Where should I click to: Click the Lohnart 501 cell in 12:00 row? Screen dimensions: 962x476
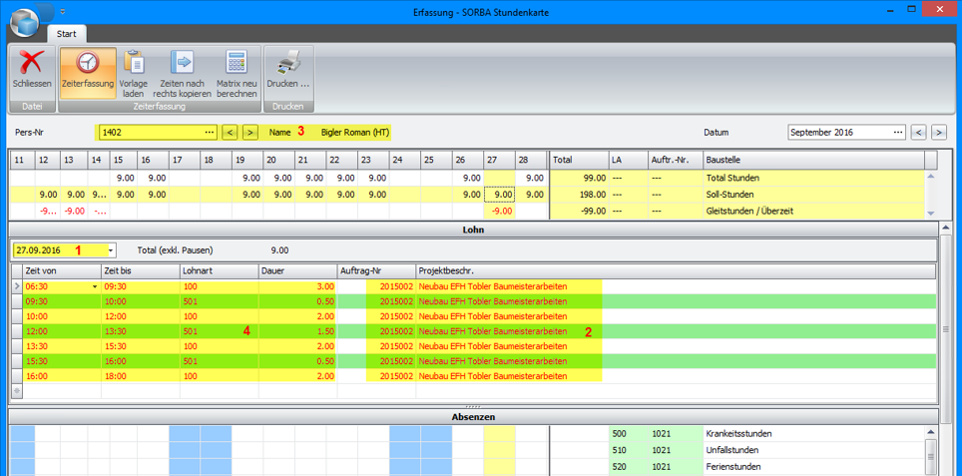219,331
